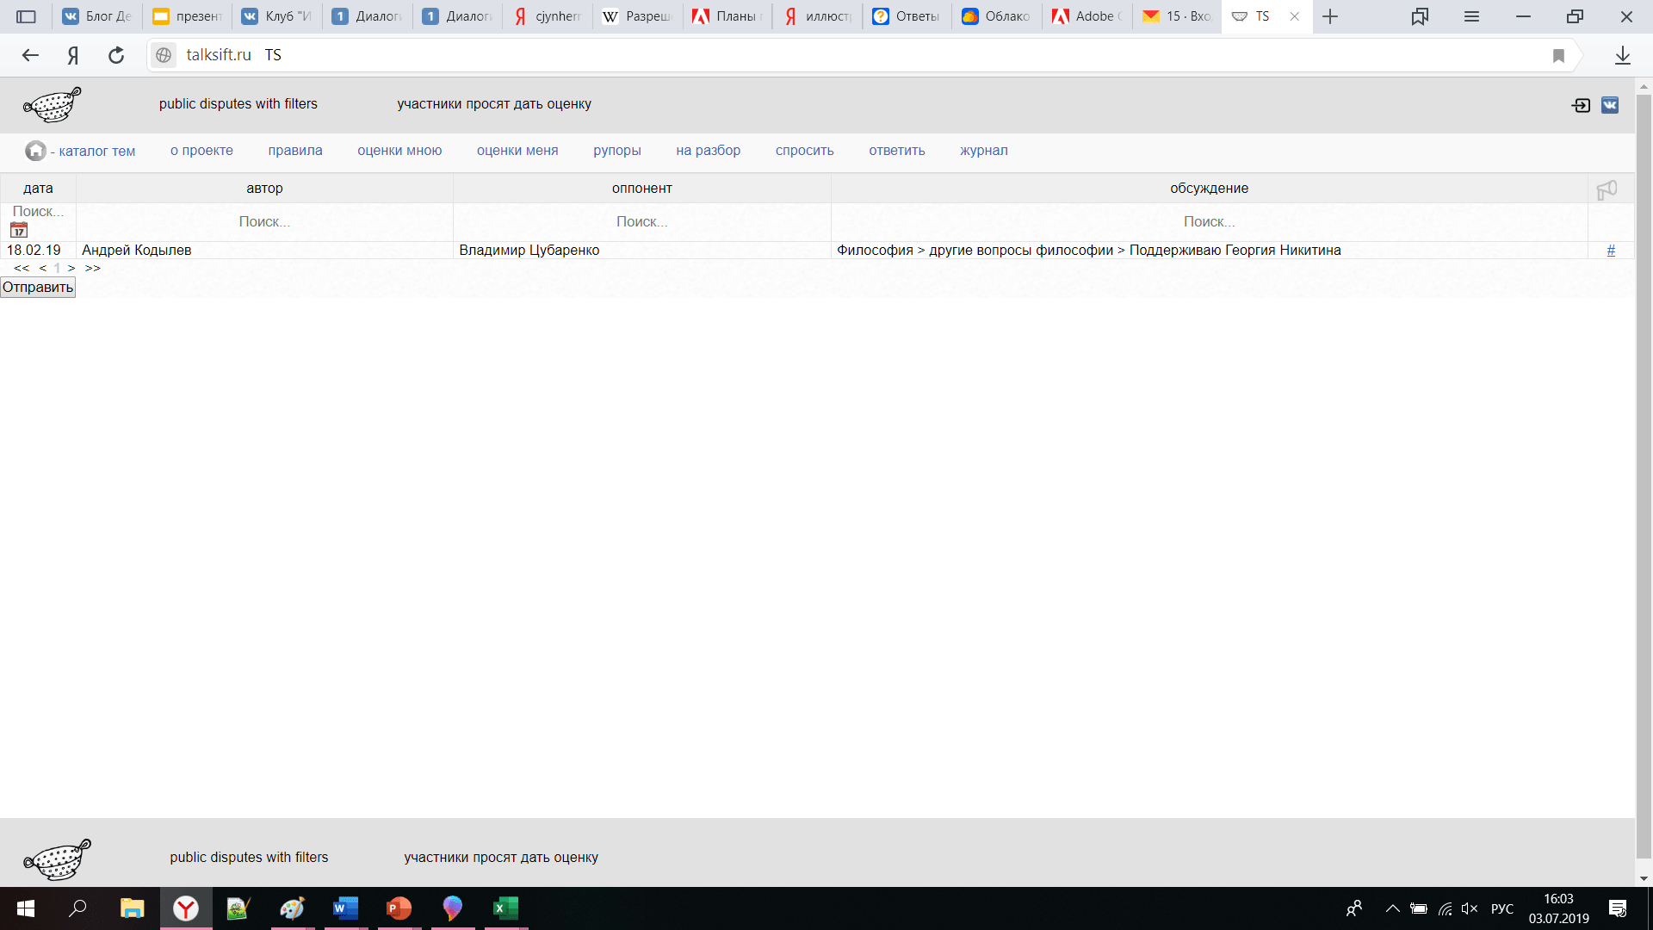
Task: Open the browser hamburger menu
Action: 1471,16
